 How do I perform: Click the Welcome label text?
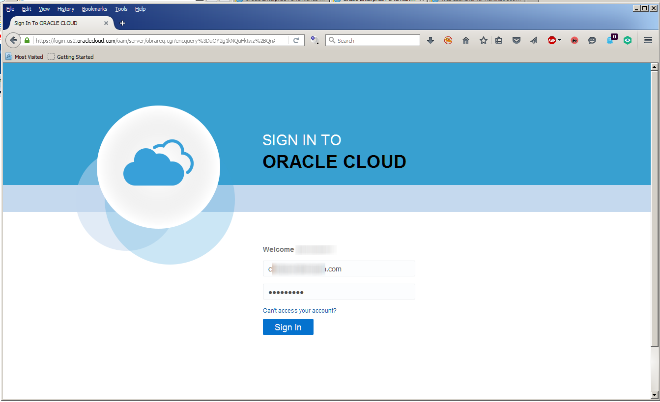coord(279,249)
